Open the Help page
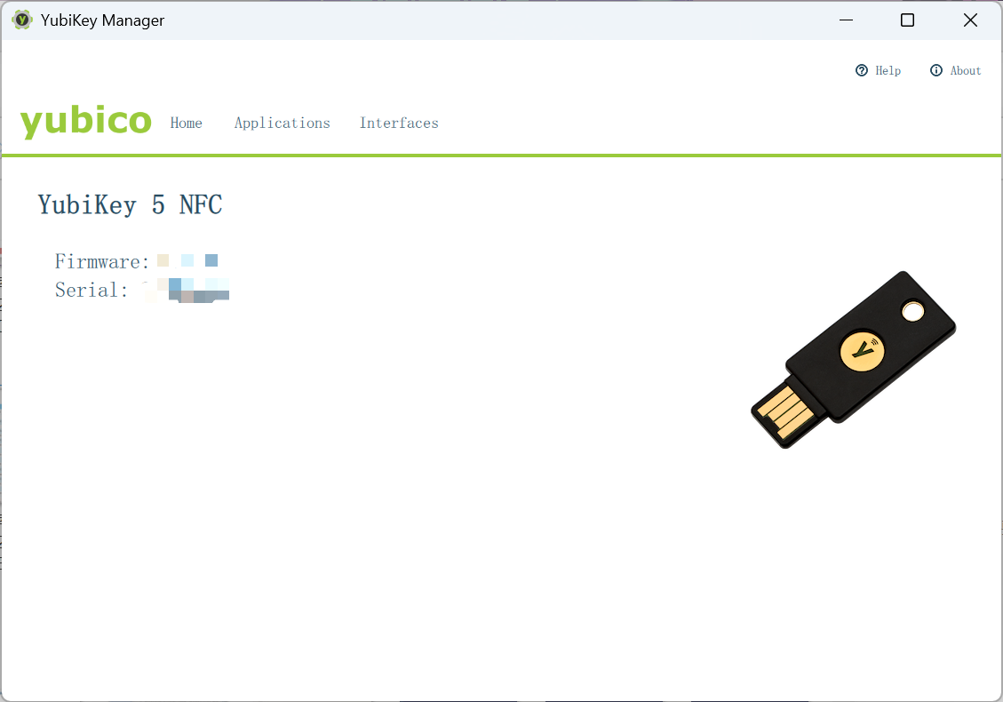Image resolution: width=1003 pixels, height=702 pixels. tap(879, 70)
